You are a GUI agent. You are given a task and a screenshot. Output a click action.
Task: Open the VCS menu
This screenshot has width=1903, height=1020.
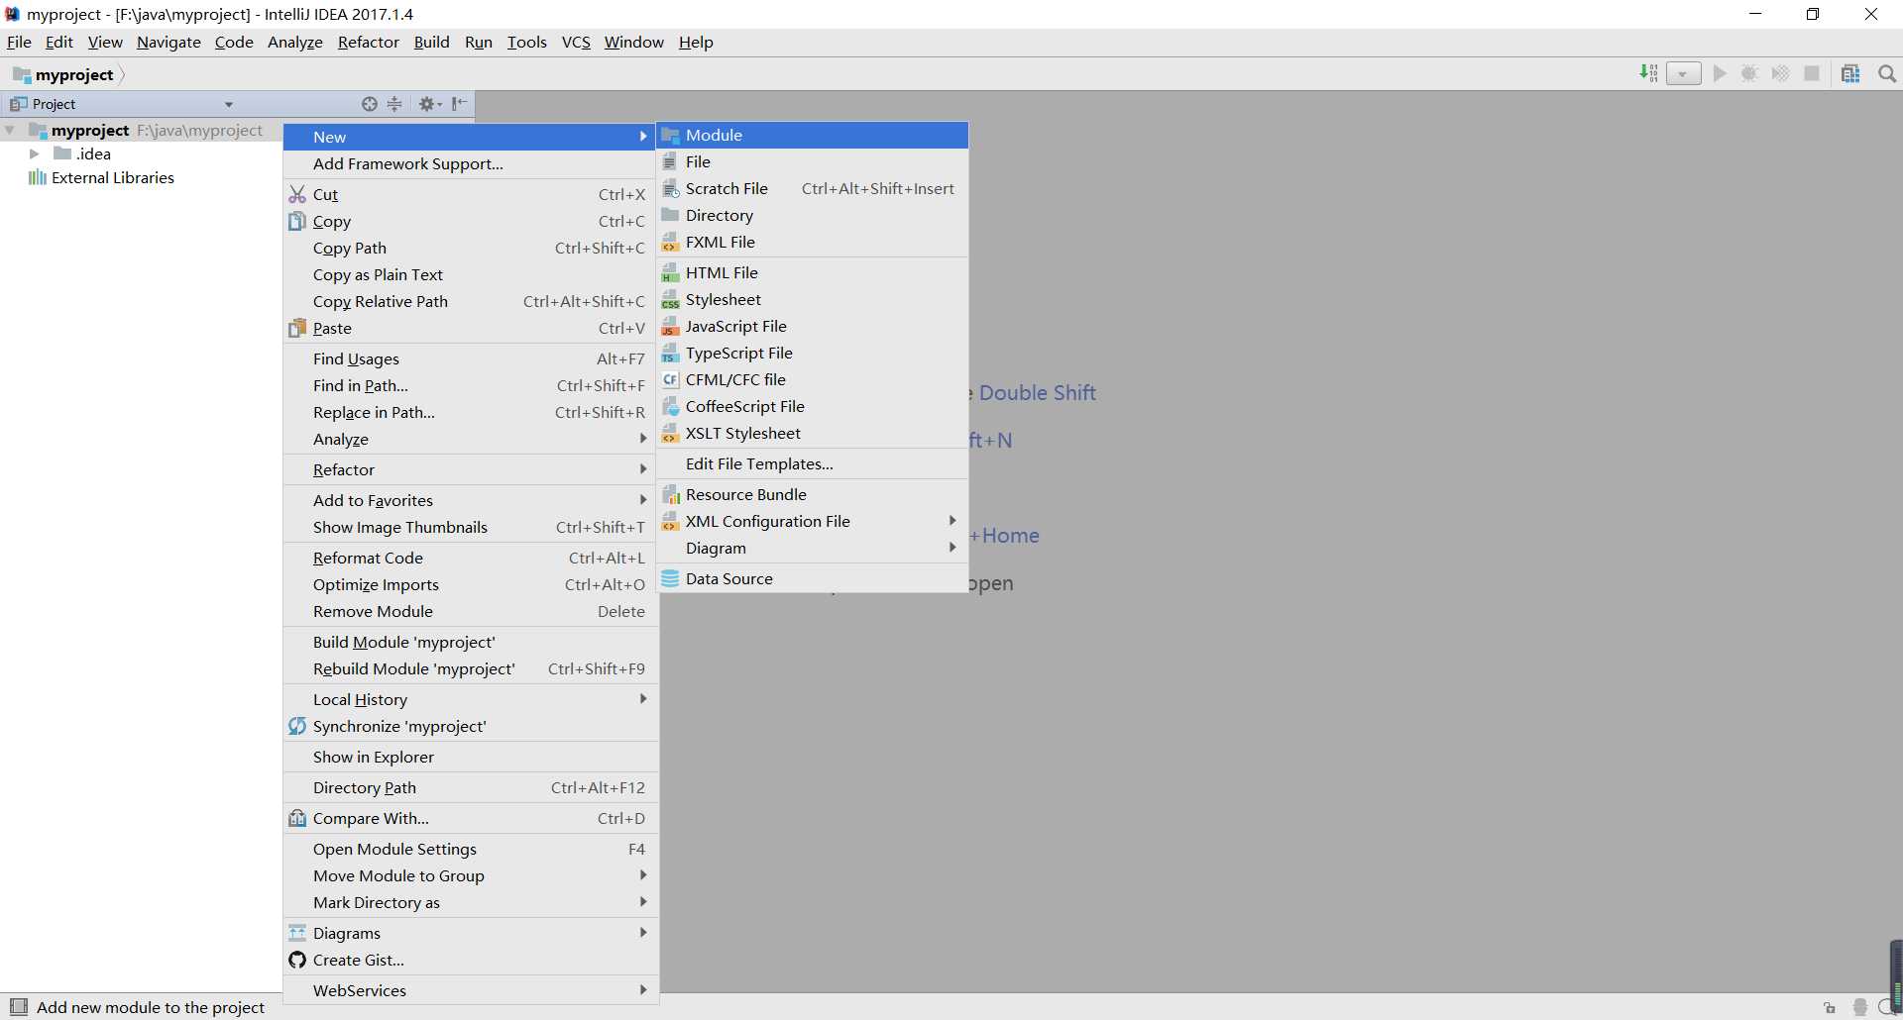[x=576, y=42]
